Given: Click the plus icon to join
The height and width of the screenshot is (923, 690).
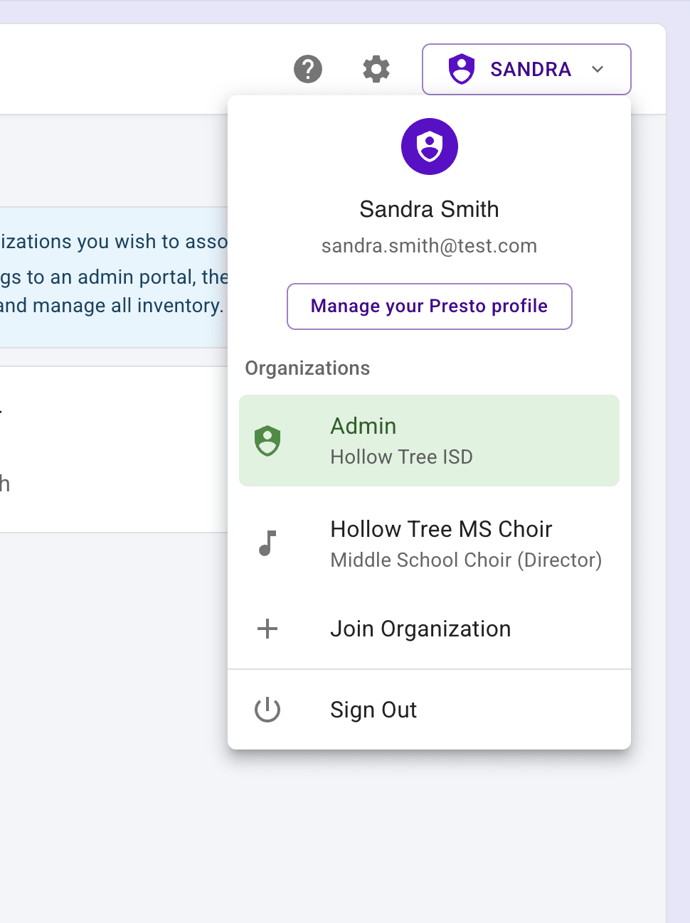Looking at the screenshot, I should 267,629.
